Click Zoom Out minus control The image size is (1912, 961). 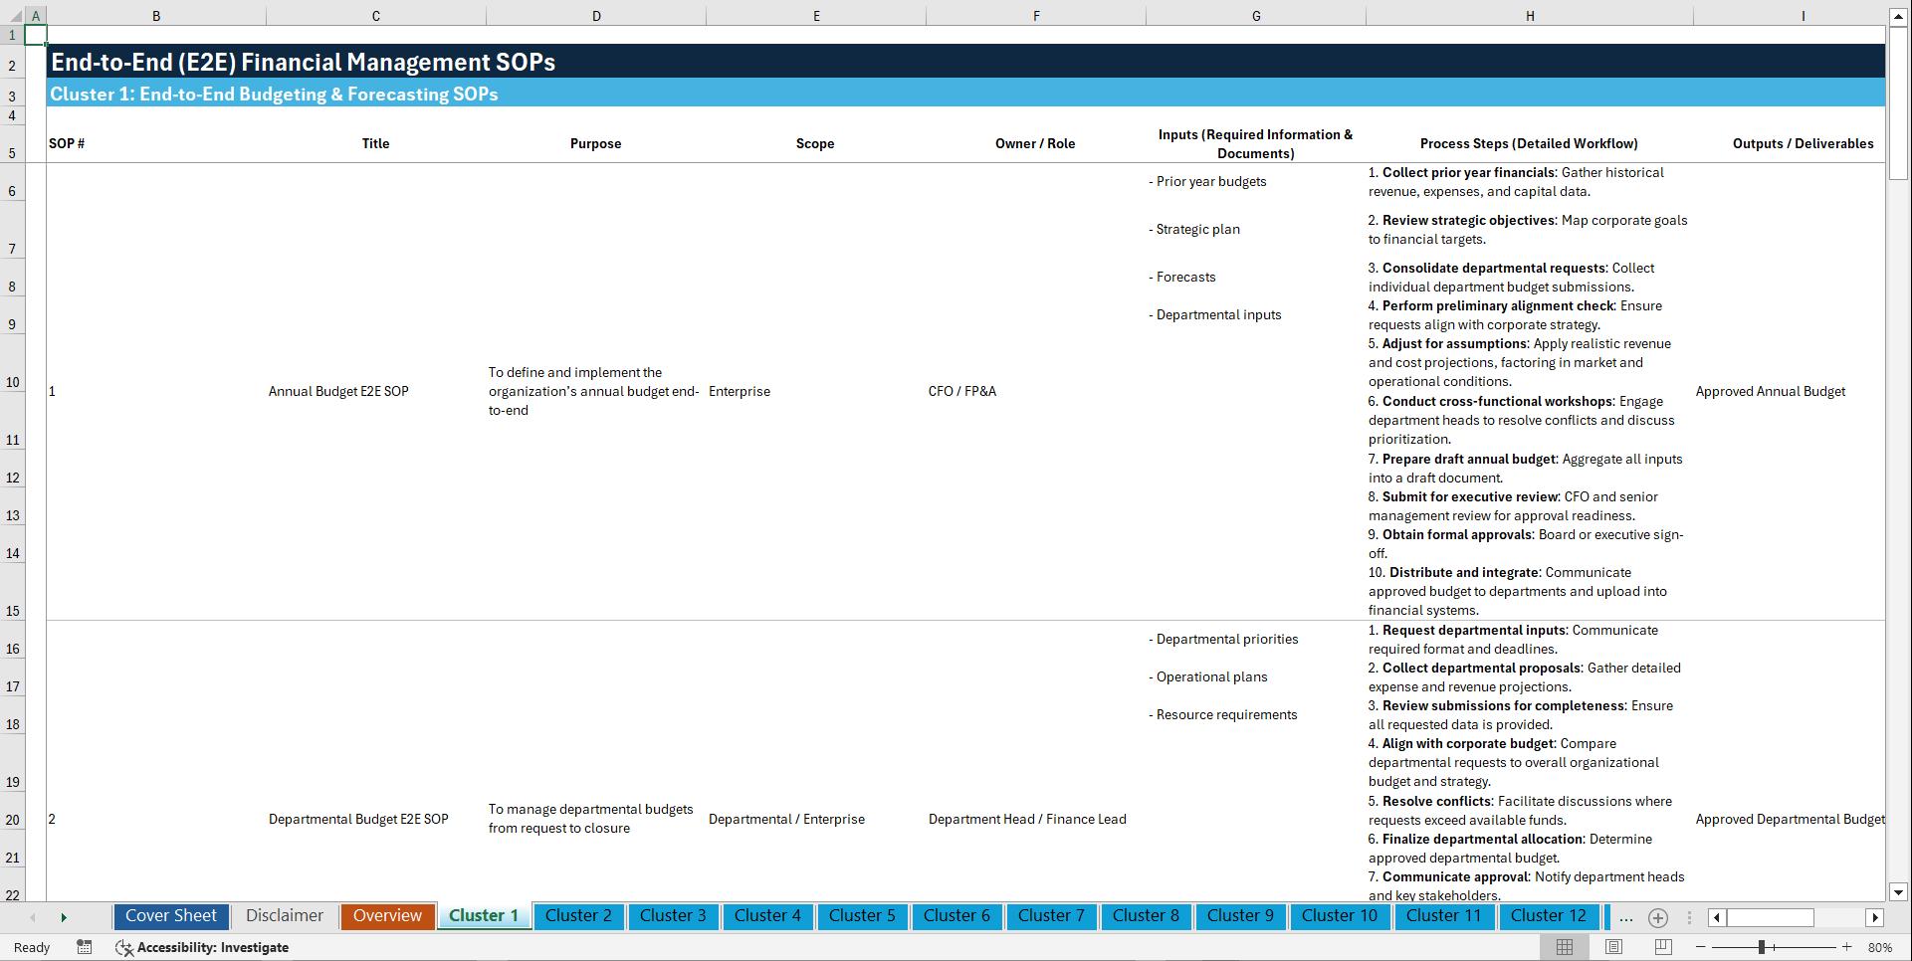pyautogui.click(x=1701, y=947)
